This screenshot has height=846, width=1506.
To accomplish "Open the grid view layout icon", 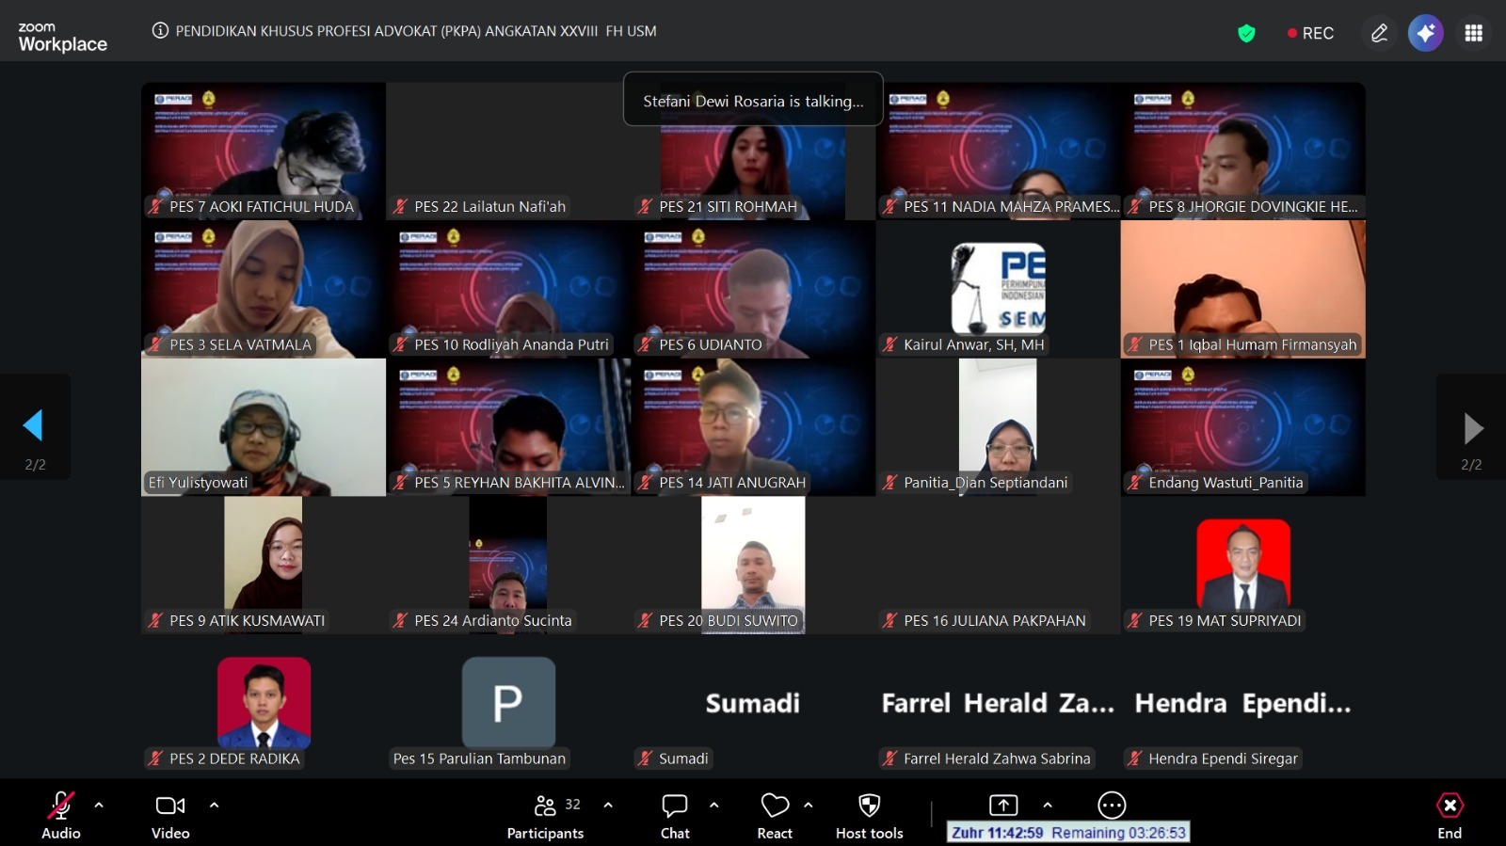I will pyautogui.click(x=1473, y=33).
